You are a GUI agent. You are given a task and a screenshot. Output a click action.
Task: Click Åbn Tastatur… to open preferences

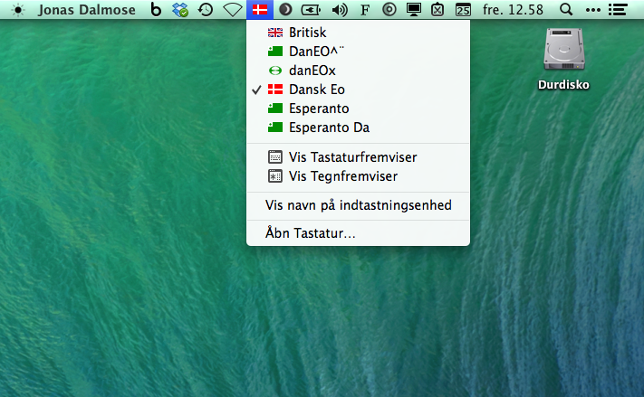coord(310,233)
